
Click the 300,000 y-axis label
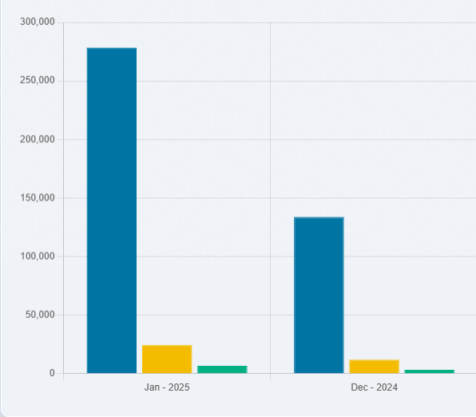point(38,22)
